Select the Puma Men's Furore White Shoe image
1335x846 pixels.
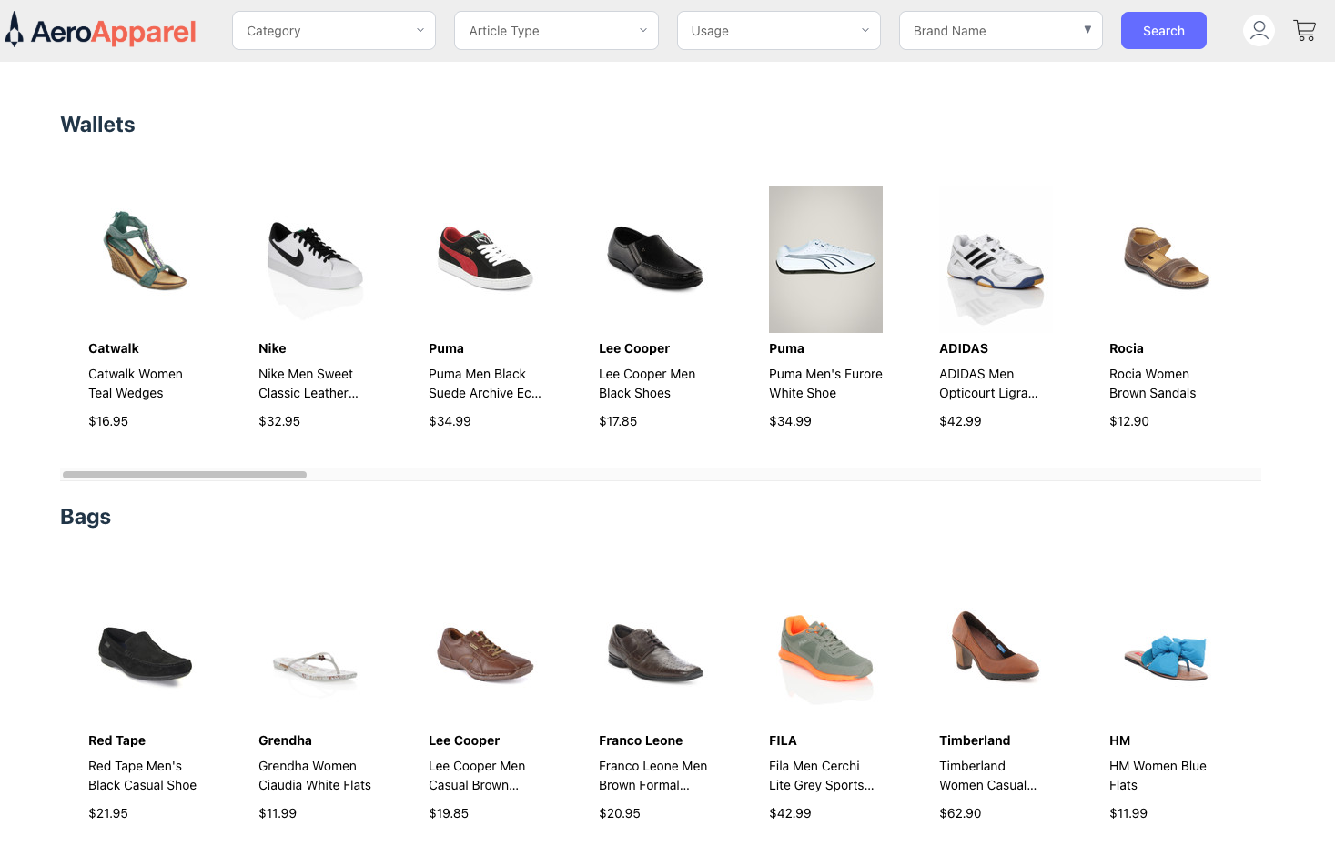coord(825,259)
